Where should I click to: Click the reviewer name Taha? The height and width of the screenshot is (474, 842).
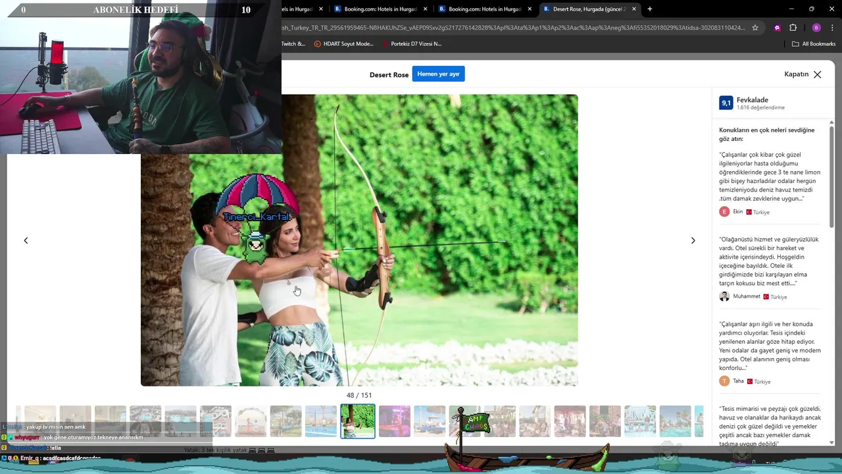pos(738,381)
